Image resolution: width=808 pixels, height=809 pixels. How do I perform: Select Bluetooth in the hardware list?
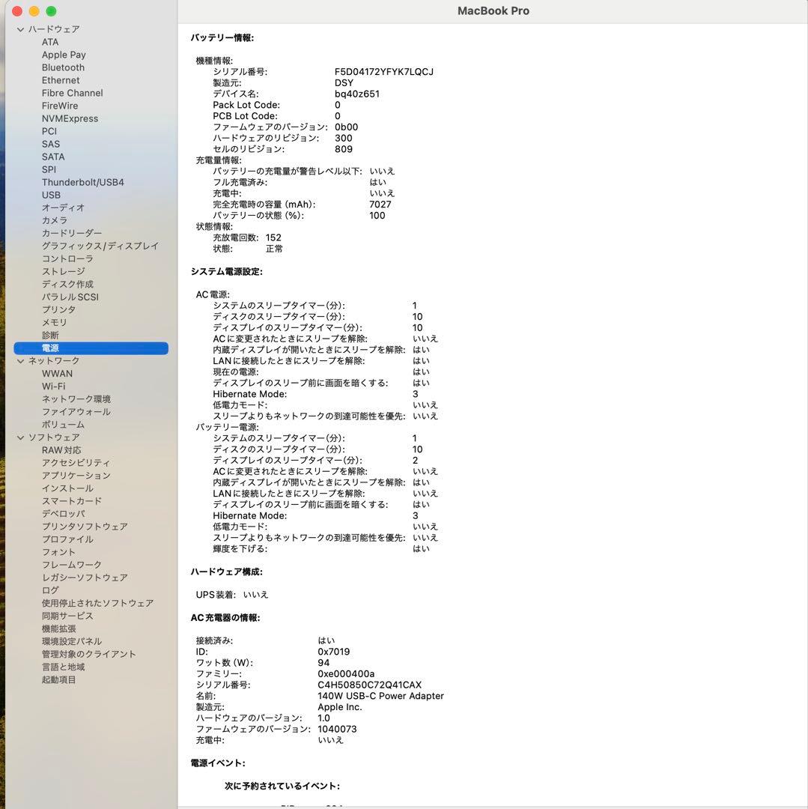62,67
